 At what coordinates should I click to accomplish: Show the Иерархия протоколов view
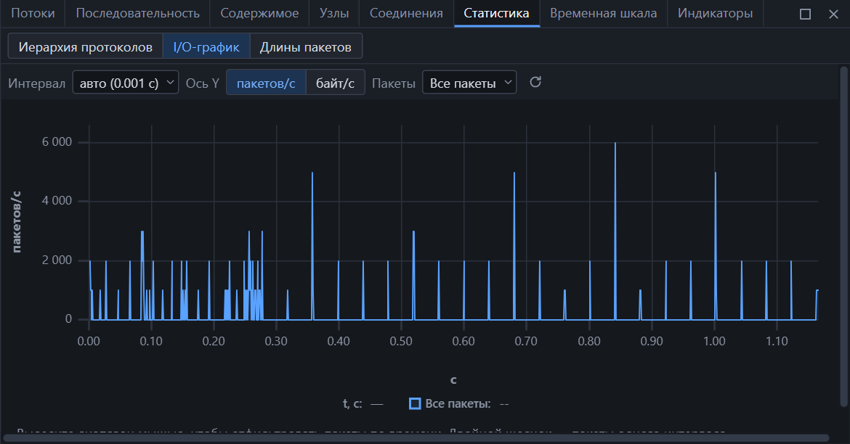(x=85, y=46)
